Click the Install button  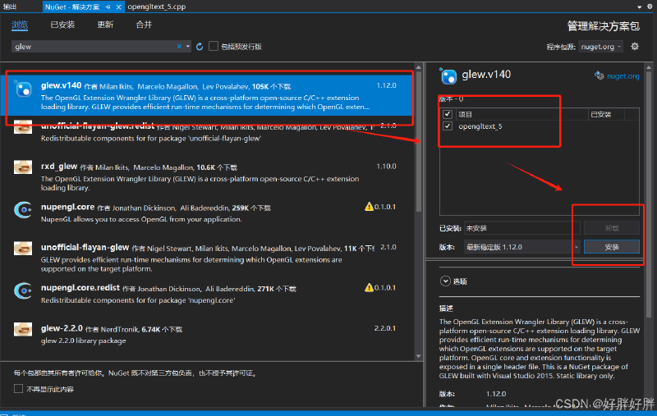[612, 247]
